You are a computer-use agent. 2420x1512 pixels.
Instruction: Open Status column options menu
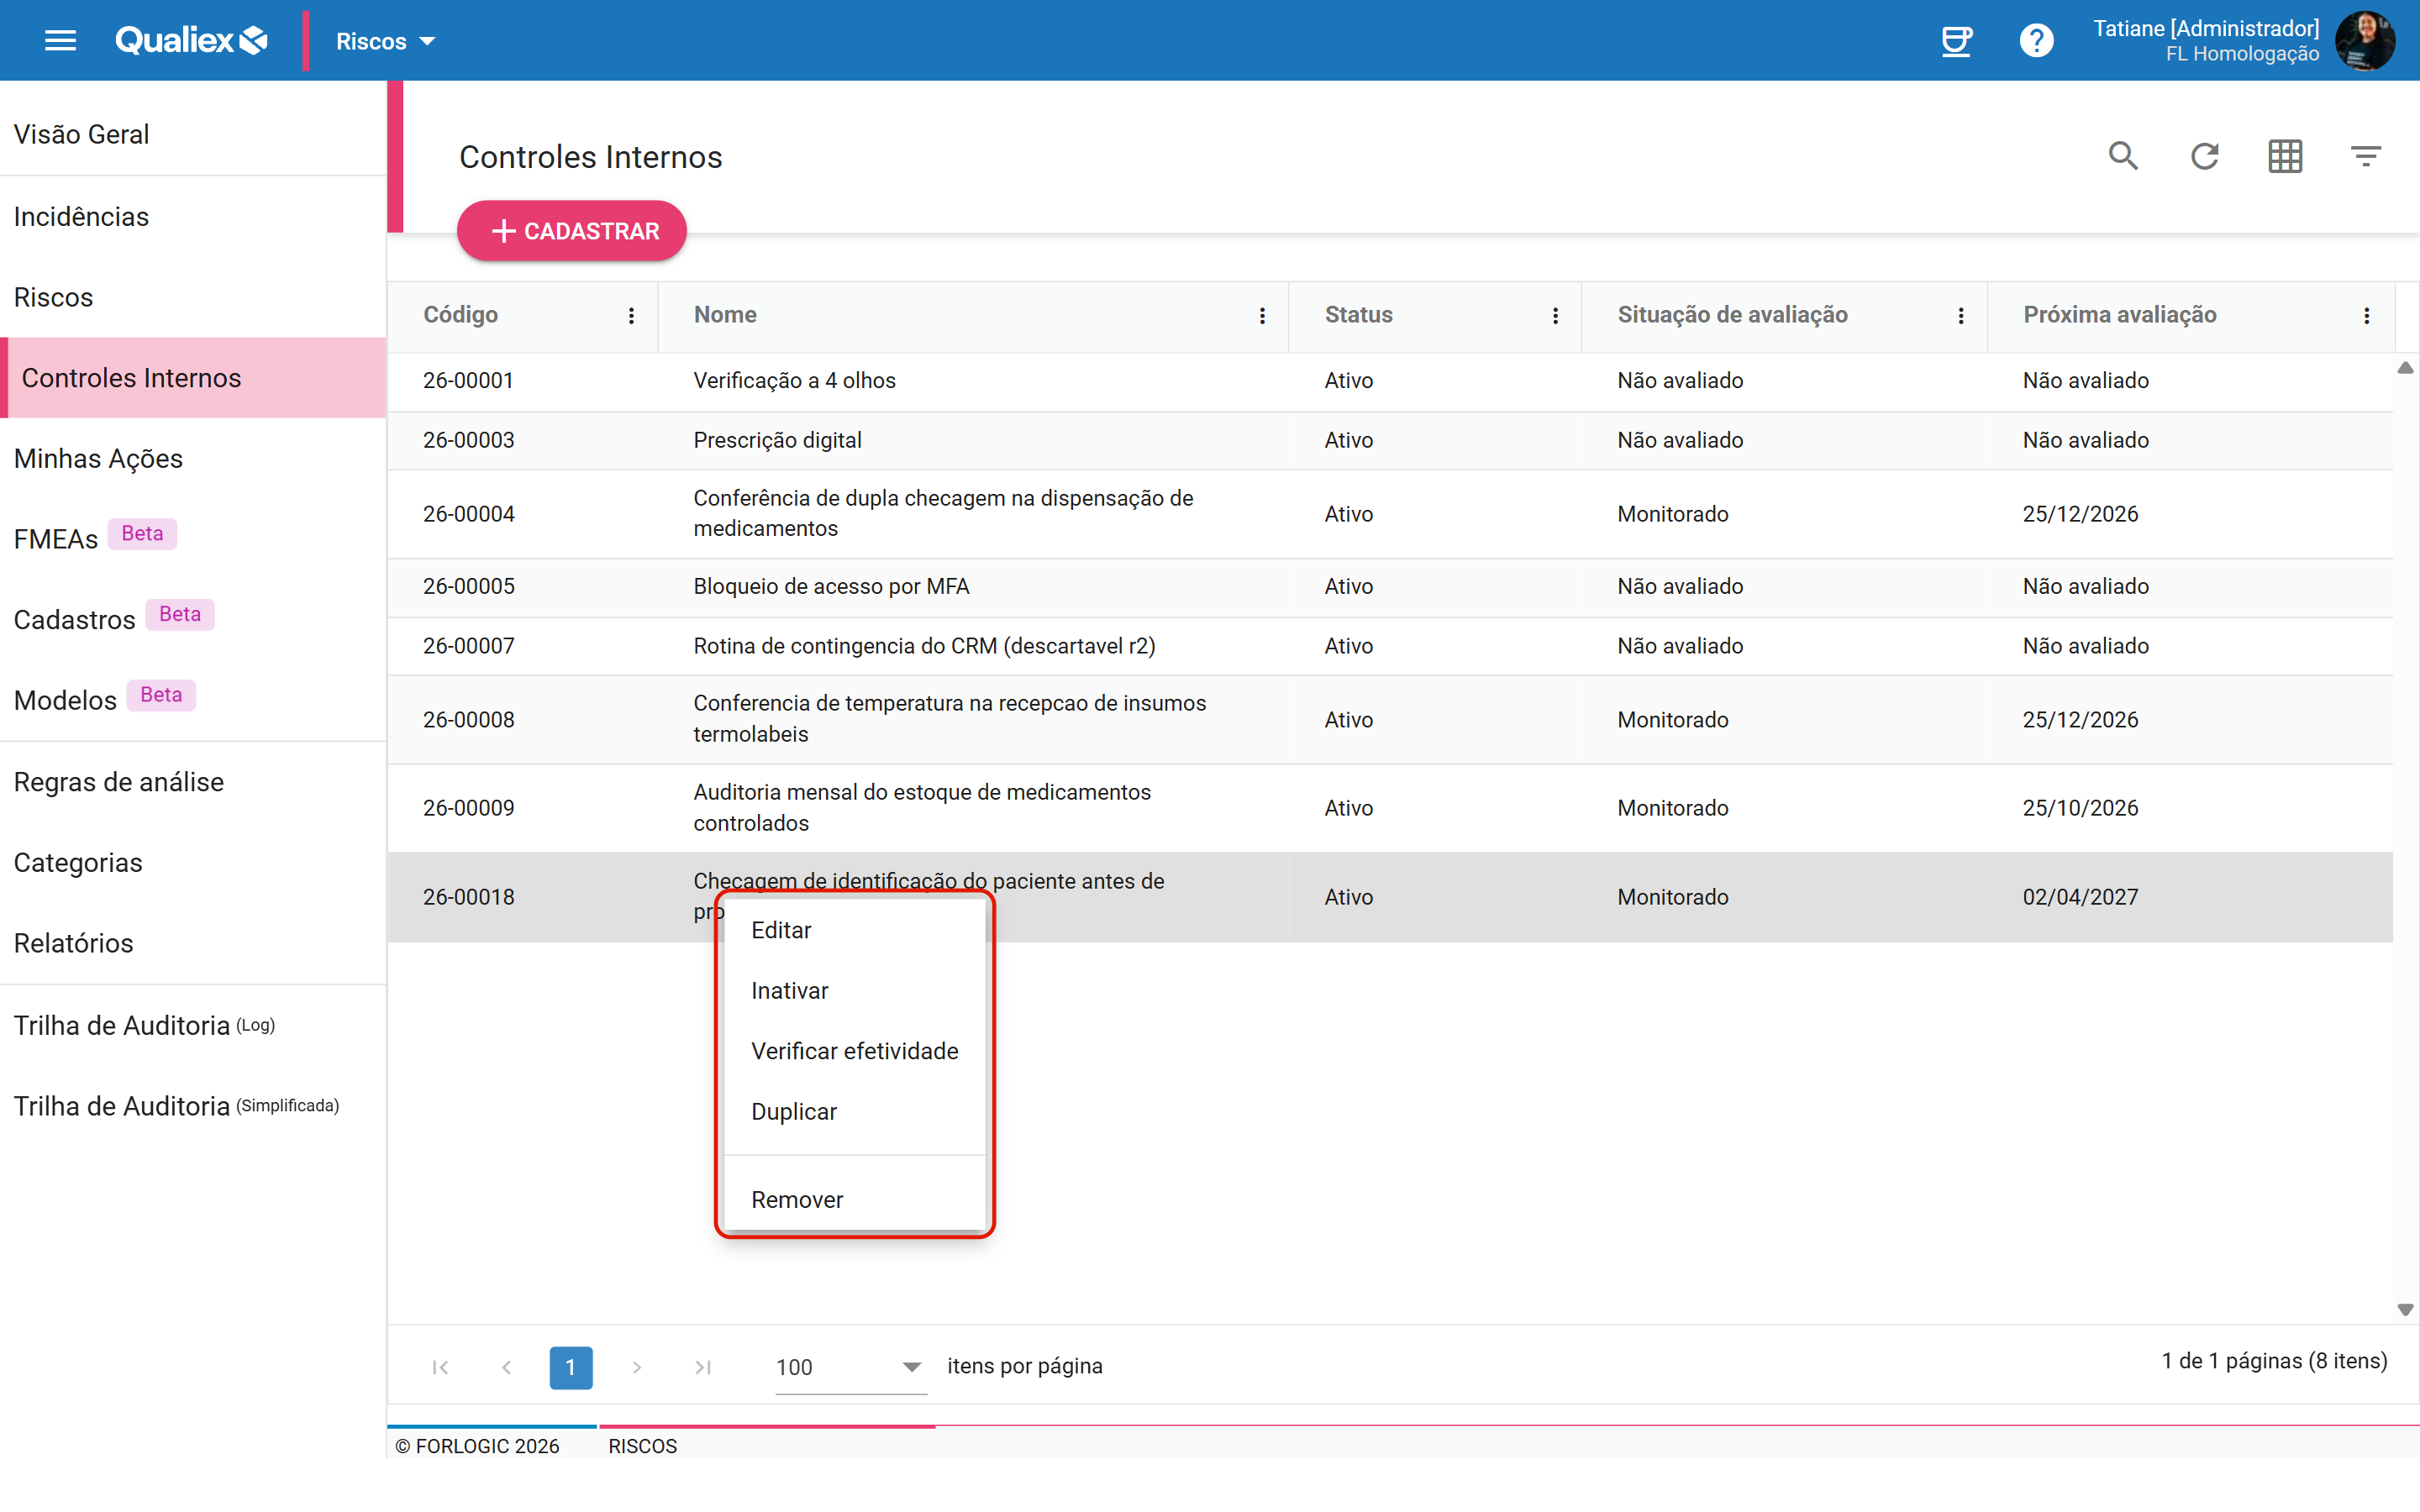(x=1555, y=315)
